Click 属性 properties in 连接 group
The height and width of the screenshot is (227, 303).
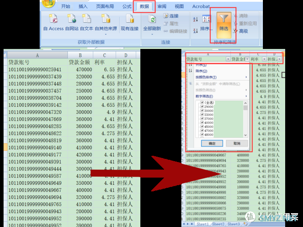point(171,24)
